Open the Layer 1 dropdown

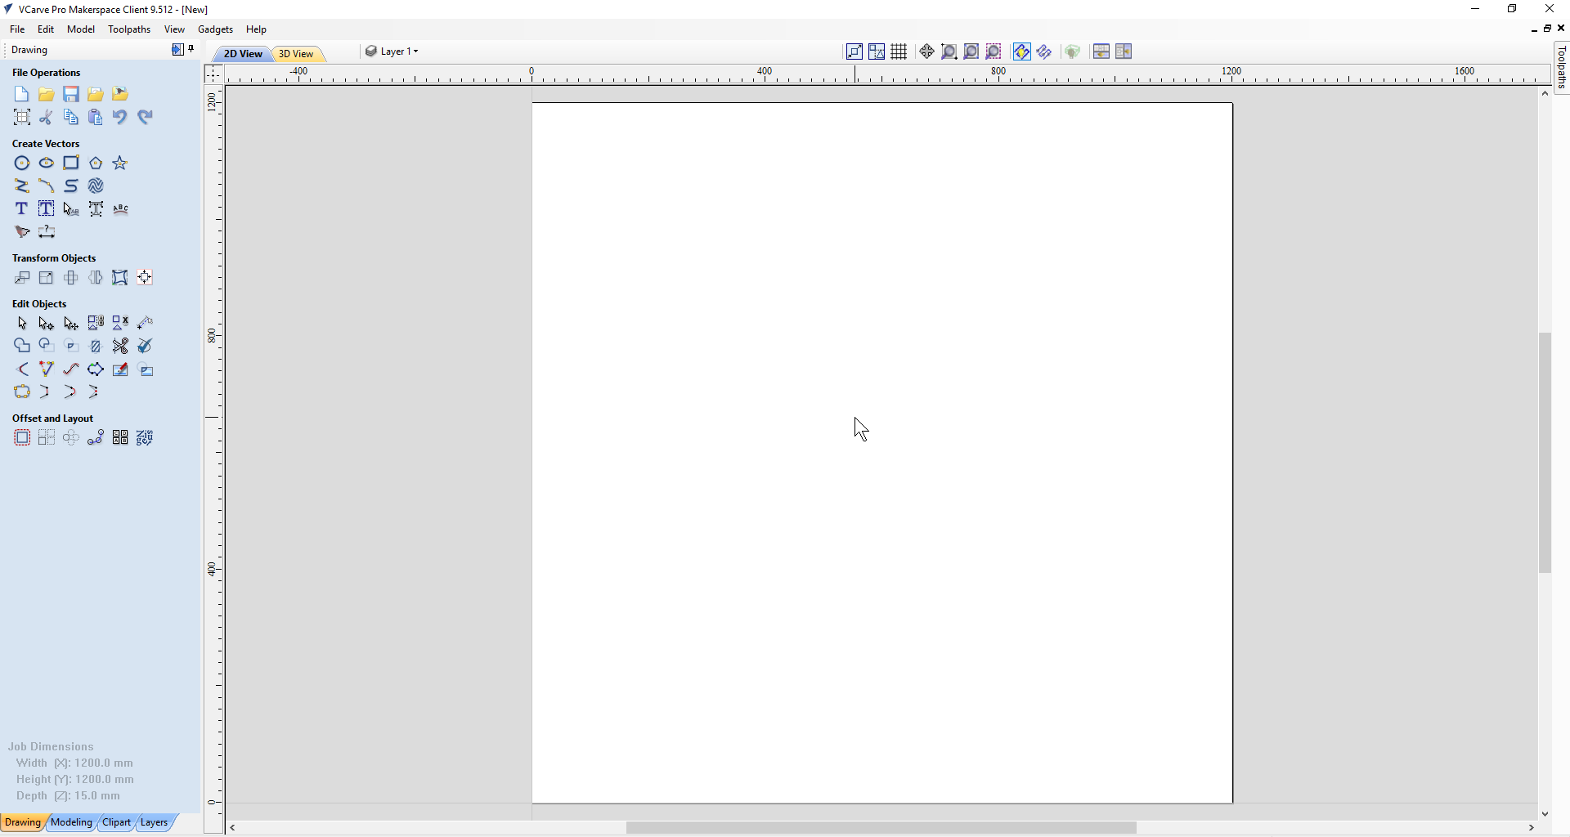392,51
